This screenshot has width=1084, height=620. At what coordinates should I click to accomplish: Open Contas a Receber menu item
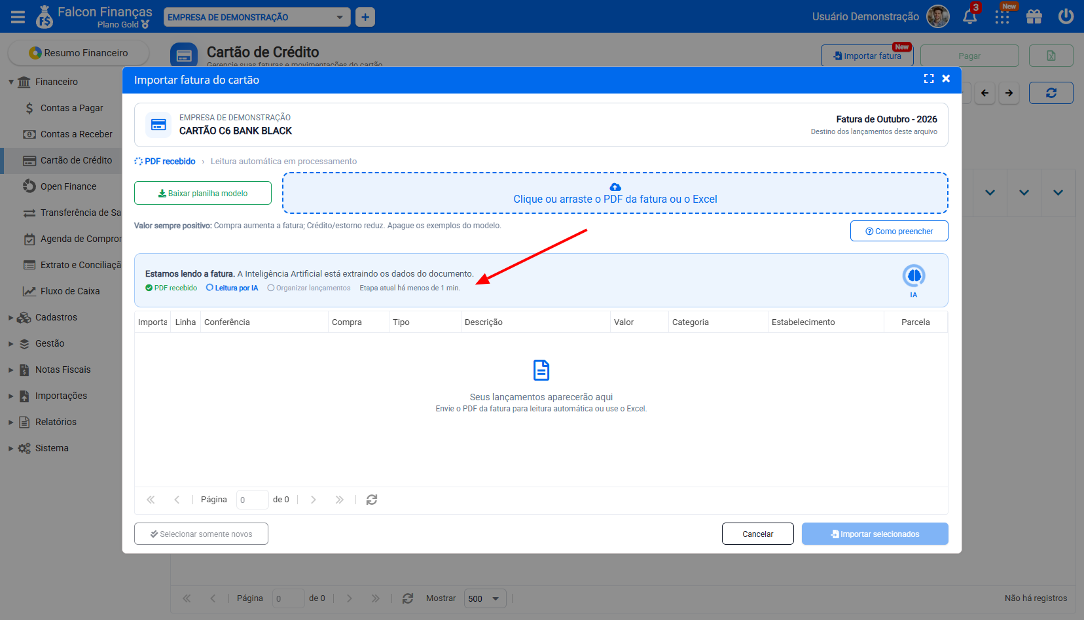click(x=76, y=134)
